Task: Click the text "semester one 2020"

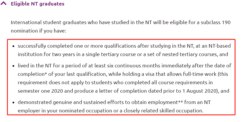Action: 40,91
